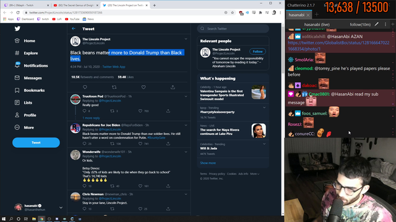Open Will & Jada trend options chevron
Image resolution: width=396 pixels, height=222 pixels.
[264, 144]
